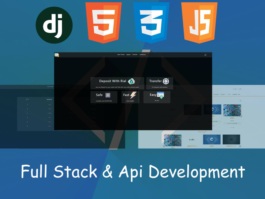Click the 'And reliable' caption

pos(130,101)
